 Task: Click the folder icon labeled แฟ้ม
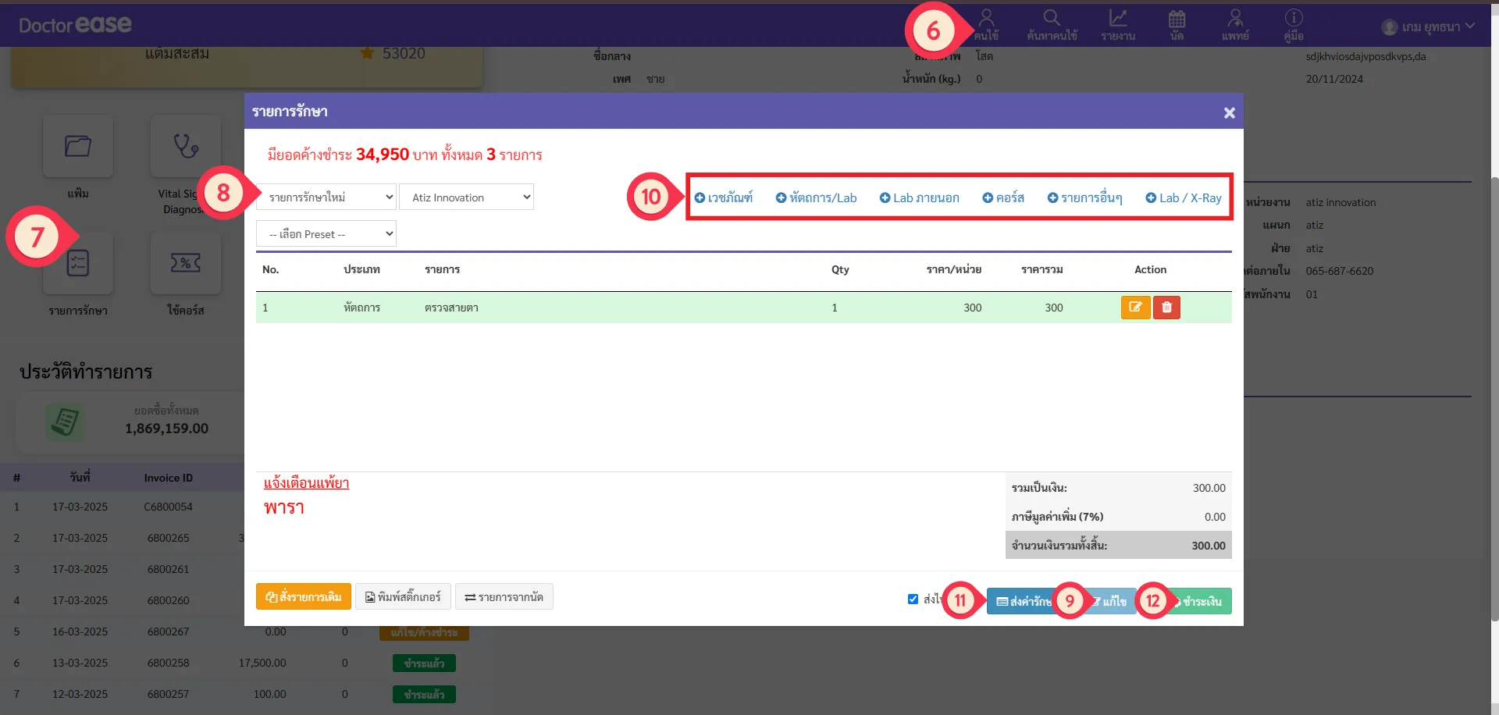pyautogui.click(x=78, y=147)
